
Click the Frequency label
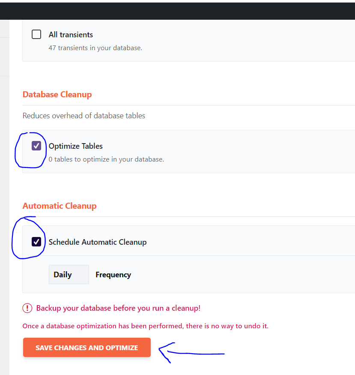coord(113,275)
